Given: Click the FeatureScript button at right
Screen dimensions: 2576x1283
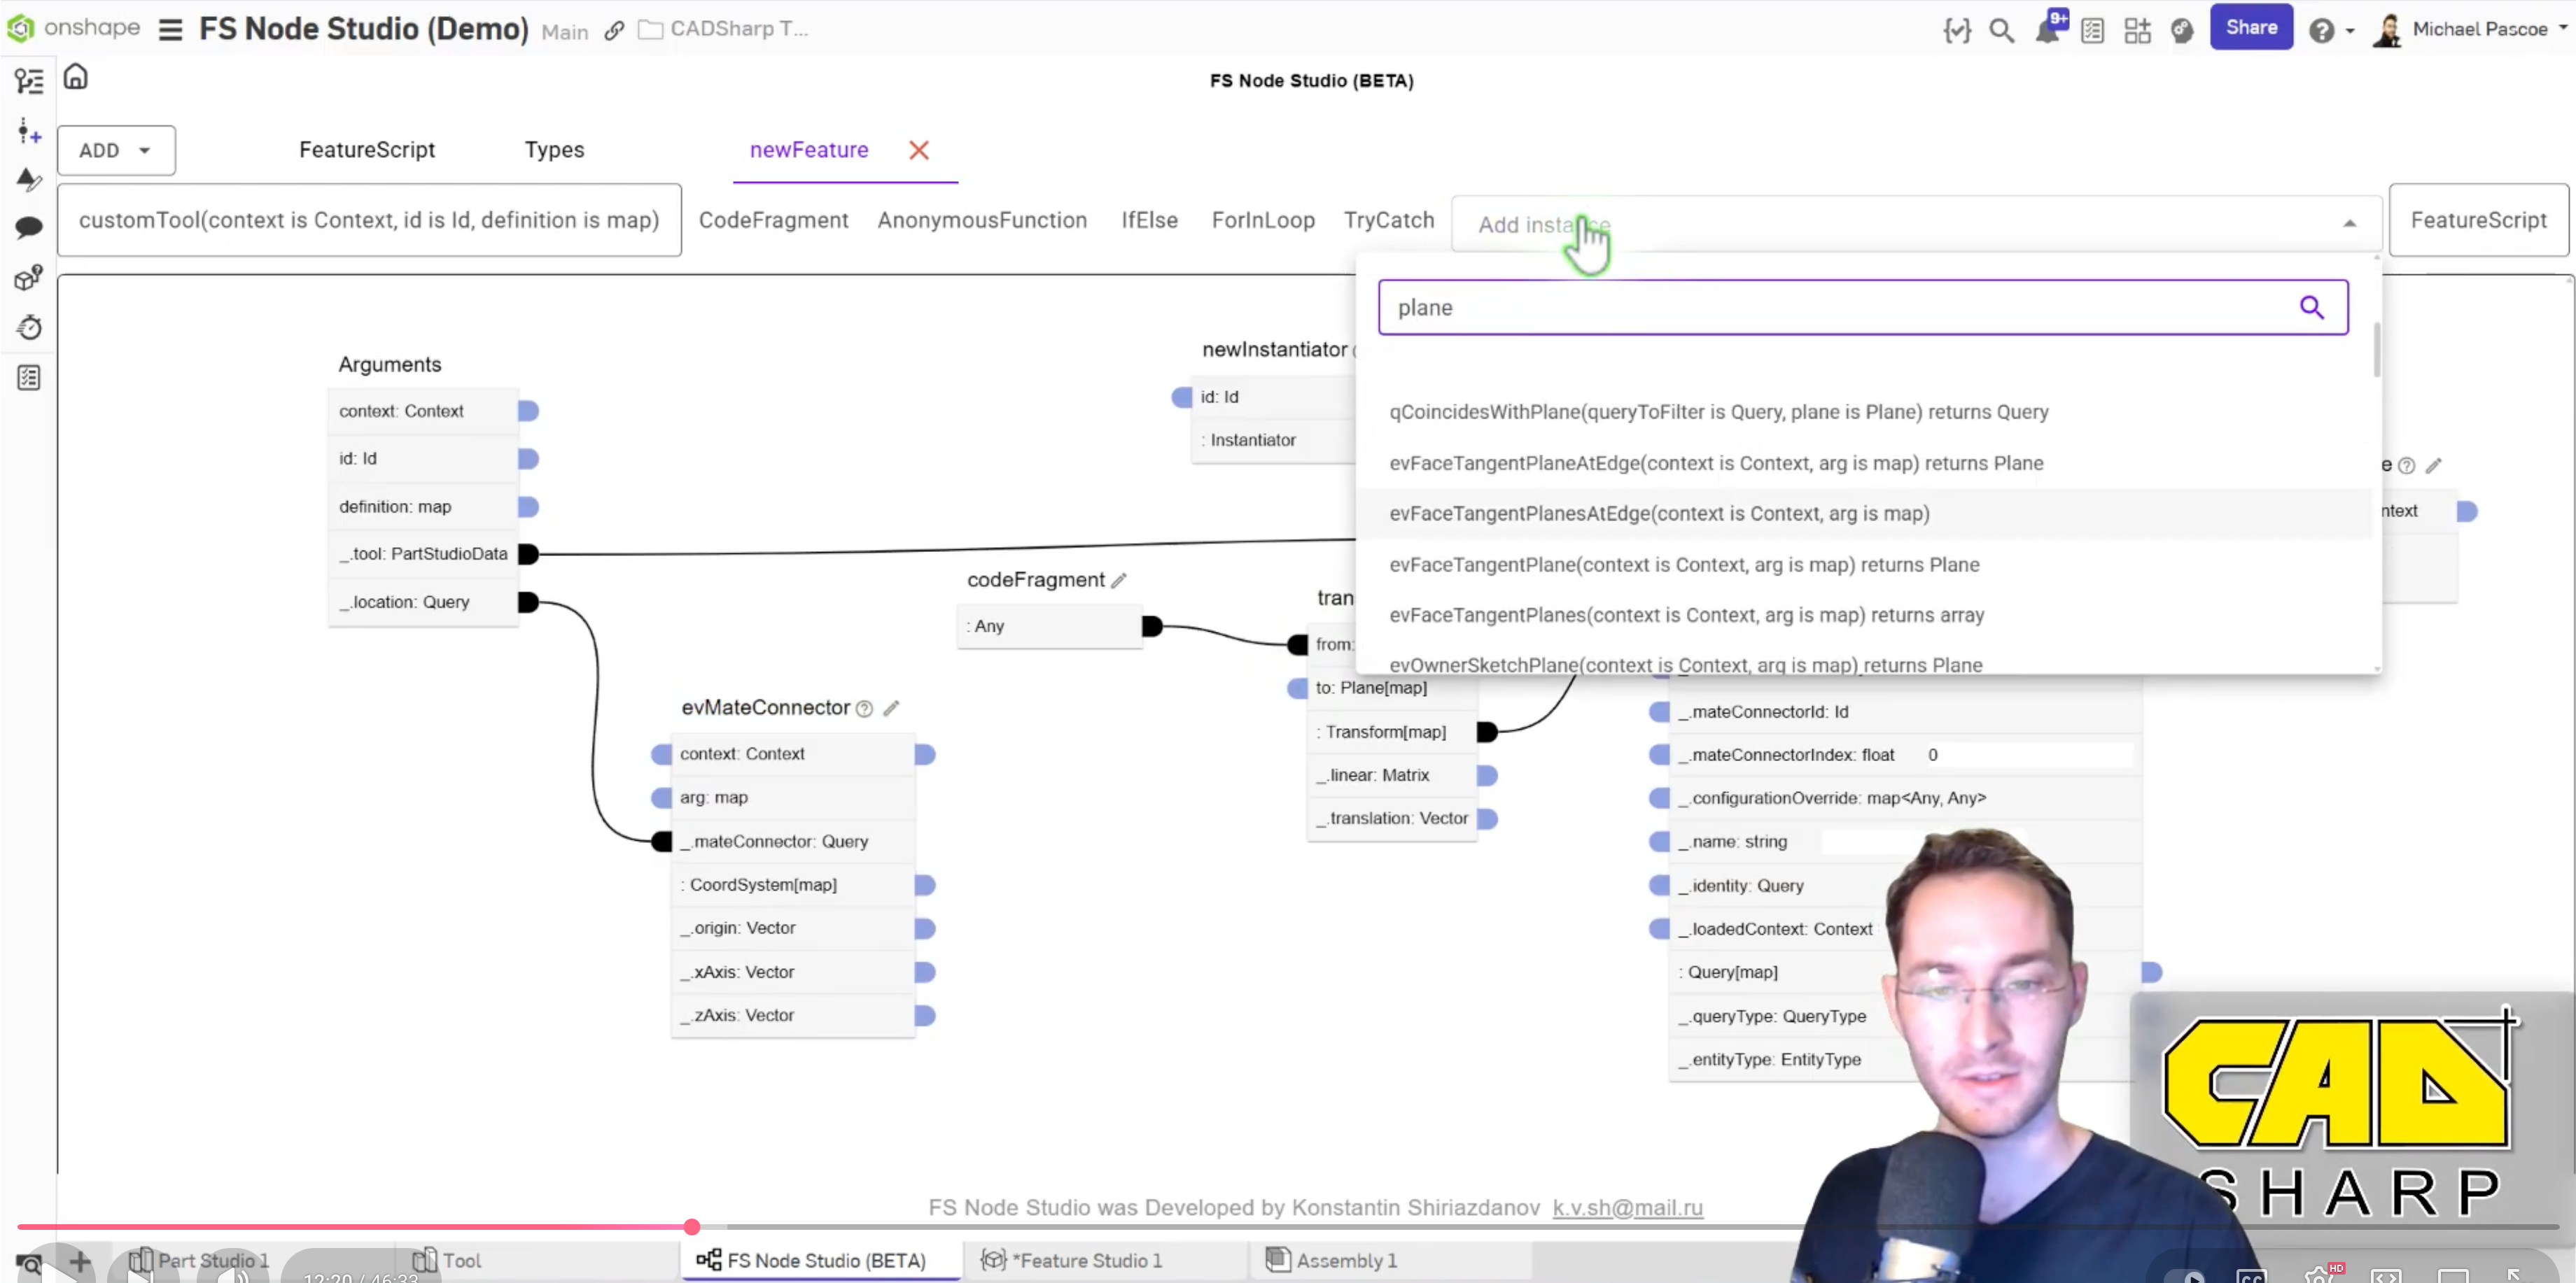Looking at the screenshot, I should [x=2478, y=220].
